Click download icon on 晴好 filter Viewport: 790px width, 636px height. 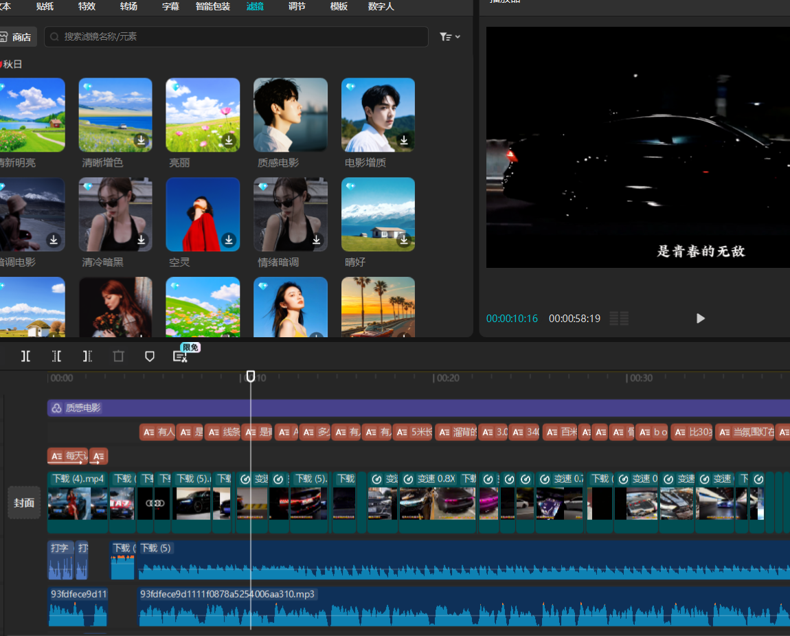tap(404, 240)
